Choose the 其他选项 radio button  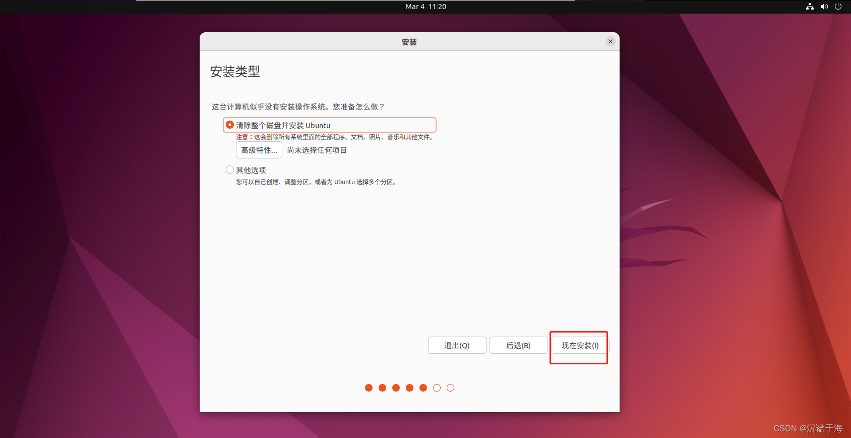pos(230,170)
